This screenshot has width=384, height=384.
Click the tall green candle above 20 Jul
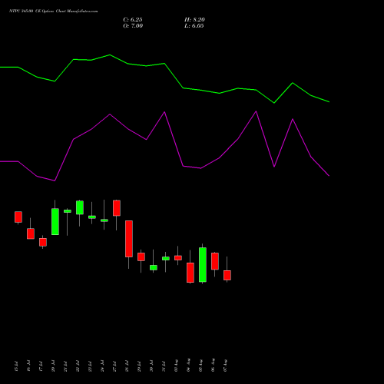[x=55, y=222]
